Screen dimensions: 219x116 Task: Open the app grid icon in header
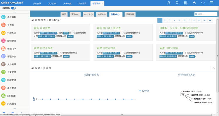(x=186, y=3)
